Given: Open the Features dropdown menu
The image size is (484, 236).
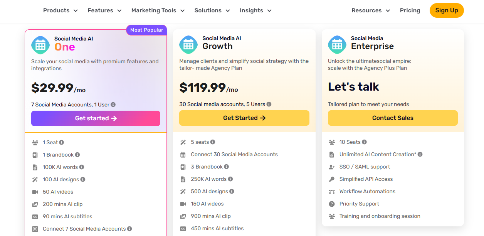Looking at the screenshot, I should pyautogui.click(x=104, y=10).
